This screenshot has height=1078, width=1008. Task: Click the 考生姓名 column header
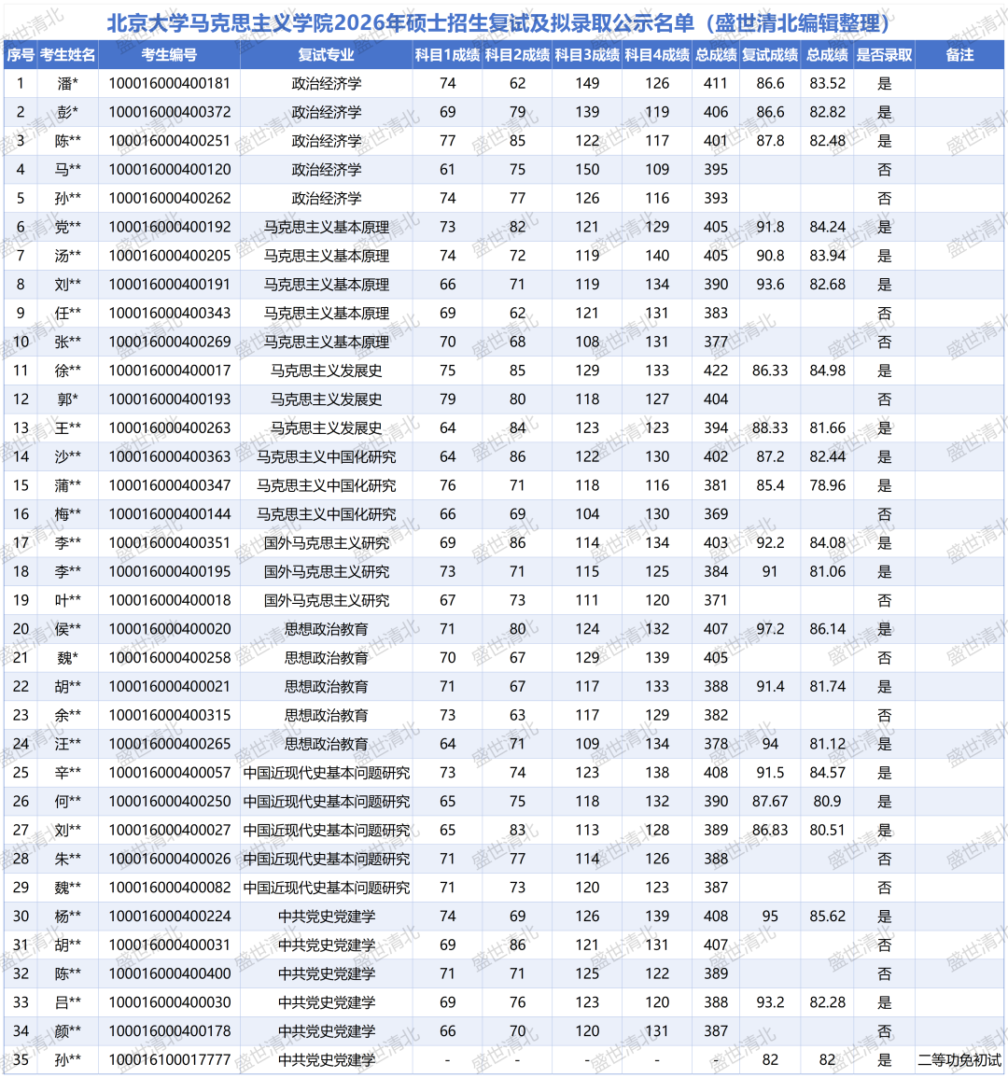point(67,55)
